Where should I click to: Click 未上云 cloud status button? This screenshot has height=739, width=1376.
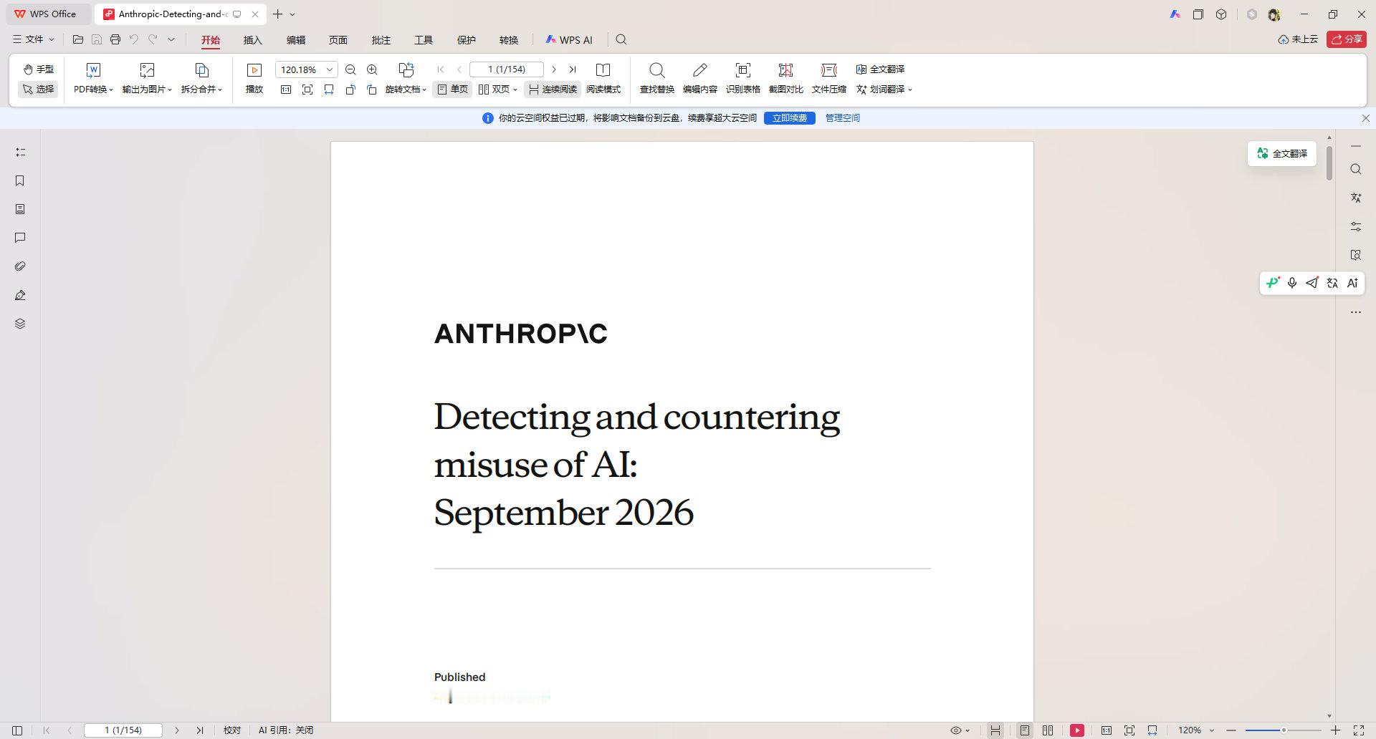1298,39
